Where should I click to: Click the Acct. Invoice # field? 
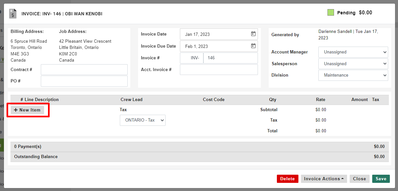[x=219, y=69]
